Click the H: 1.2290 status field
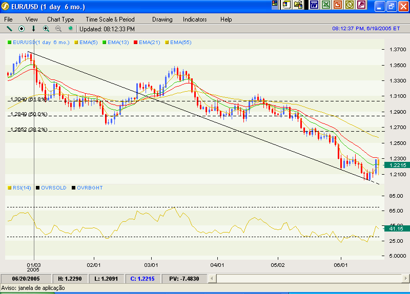Image resolution: width=410 pixels, height=294 pixels. click(x=70, y=279)
